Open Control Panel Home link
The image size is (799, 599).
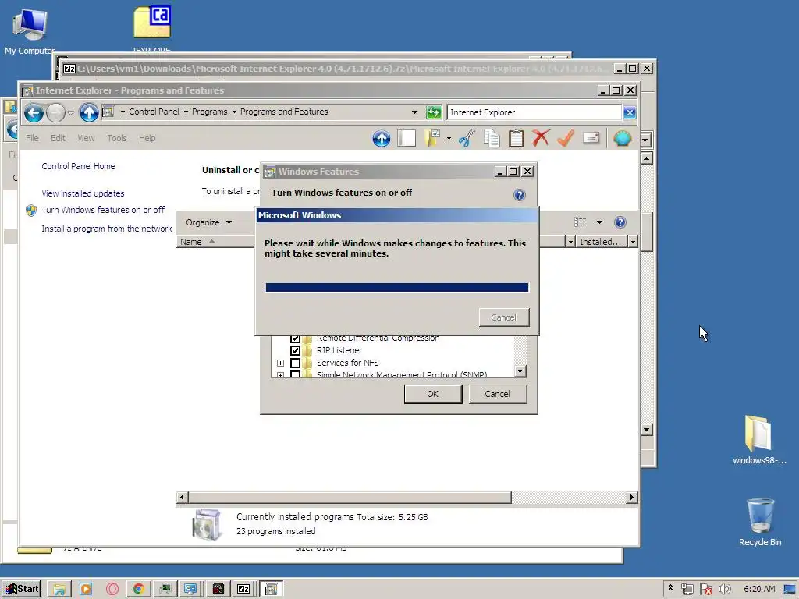tap(79, 166)
